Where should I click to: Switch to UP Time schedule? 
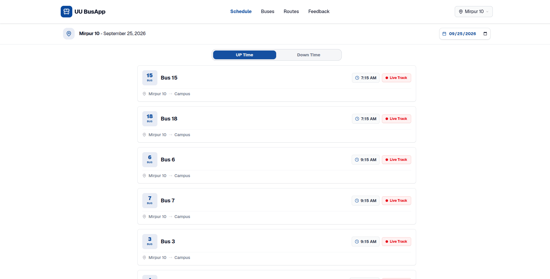click(x=245, y=55)
